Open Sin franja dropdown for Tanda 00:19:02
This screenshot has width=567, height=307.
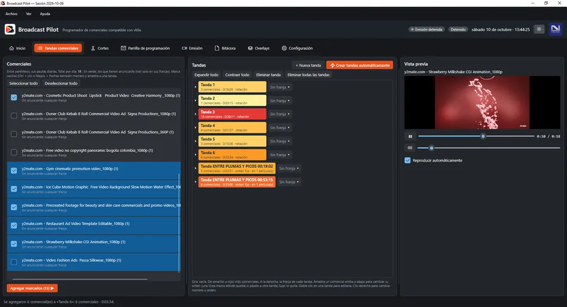[289, 168]
